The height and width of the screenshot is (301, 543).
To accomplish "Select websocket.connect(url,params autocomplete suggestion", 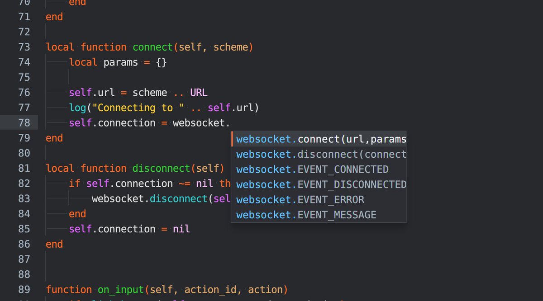I will click(319, 139).
